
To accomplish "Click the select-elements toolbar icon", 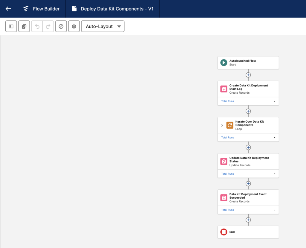I will click(24, 26).
